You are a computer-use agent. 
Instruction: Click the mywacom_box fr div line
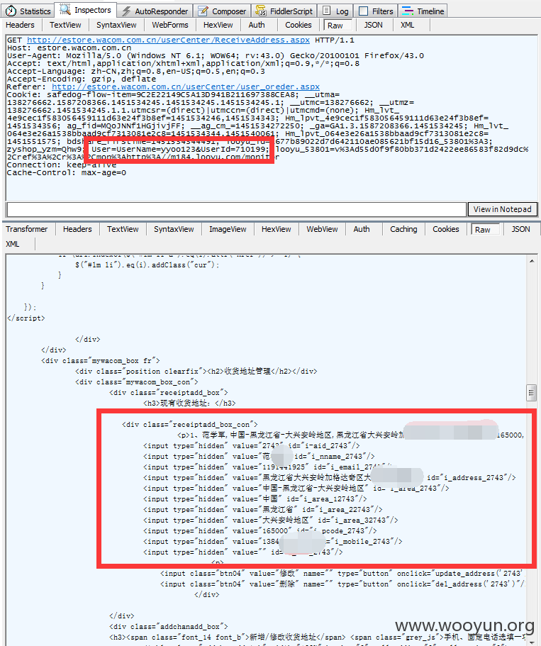point(100,361)
